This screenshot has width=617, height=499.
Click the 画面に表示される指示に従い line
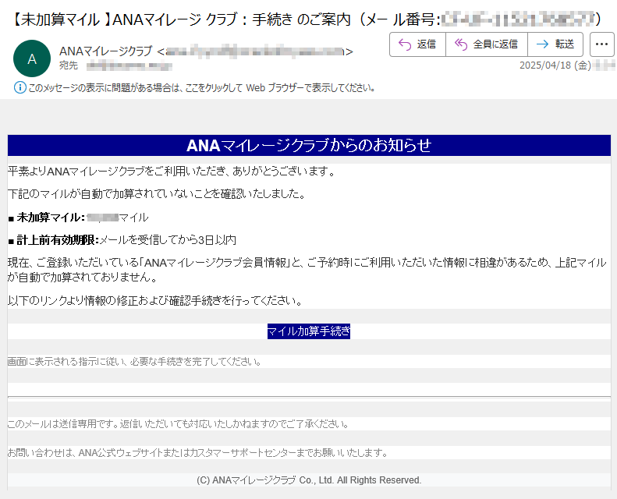135,361
